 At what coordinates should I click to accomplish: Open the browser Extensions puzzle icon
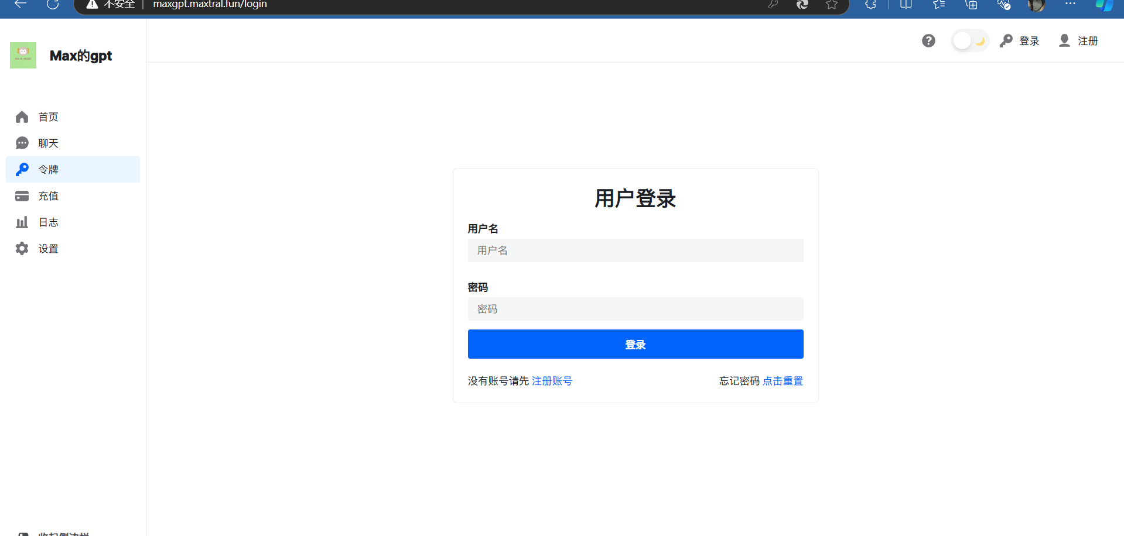point(871,4)
